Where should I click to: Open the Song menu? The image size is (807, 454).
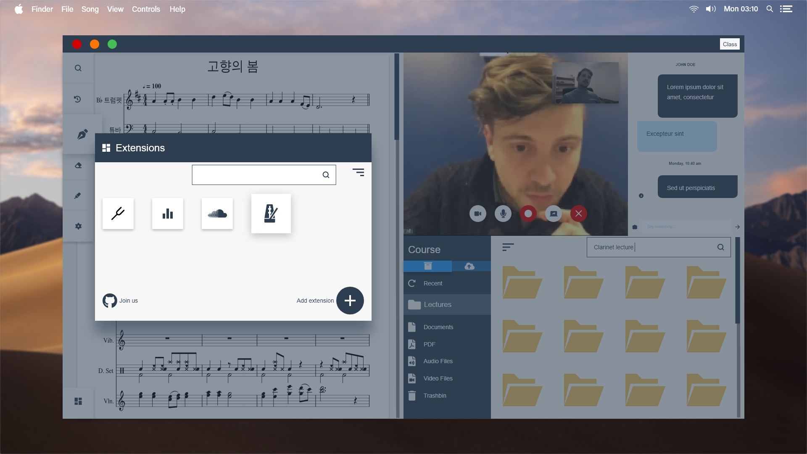click(x=90, y=9)
